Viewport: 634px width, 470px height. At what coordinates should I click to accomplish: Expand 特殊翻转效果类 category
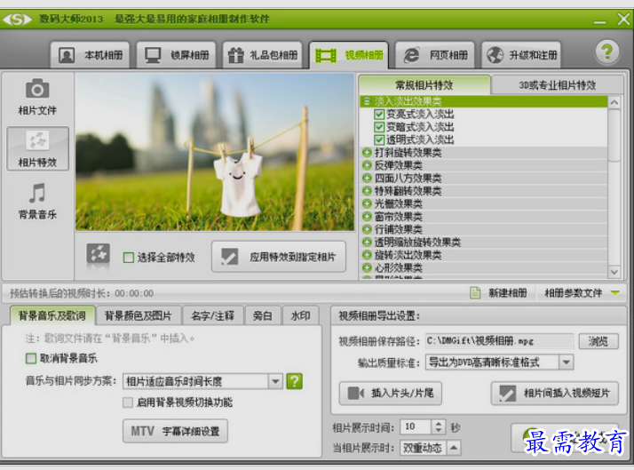pos(367,191)
